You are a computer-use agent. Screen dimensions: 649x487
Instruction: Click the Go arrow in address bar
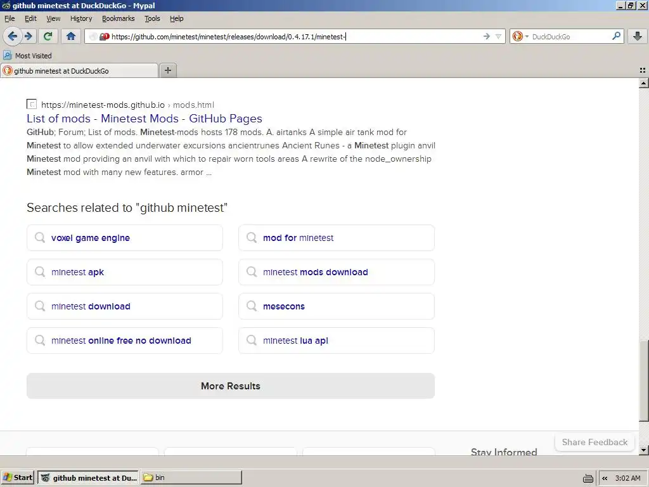486,36
